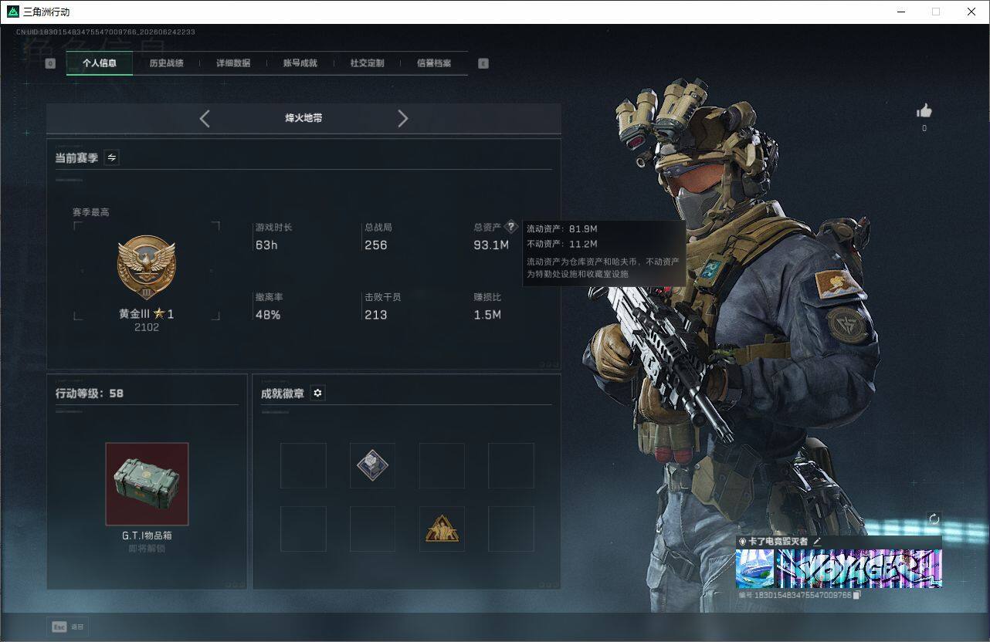Image resolution: width=990 pixels, height=642 pixels.
Task: Click the 总战局 value 256
Action: pos(376,245)
